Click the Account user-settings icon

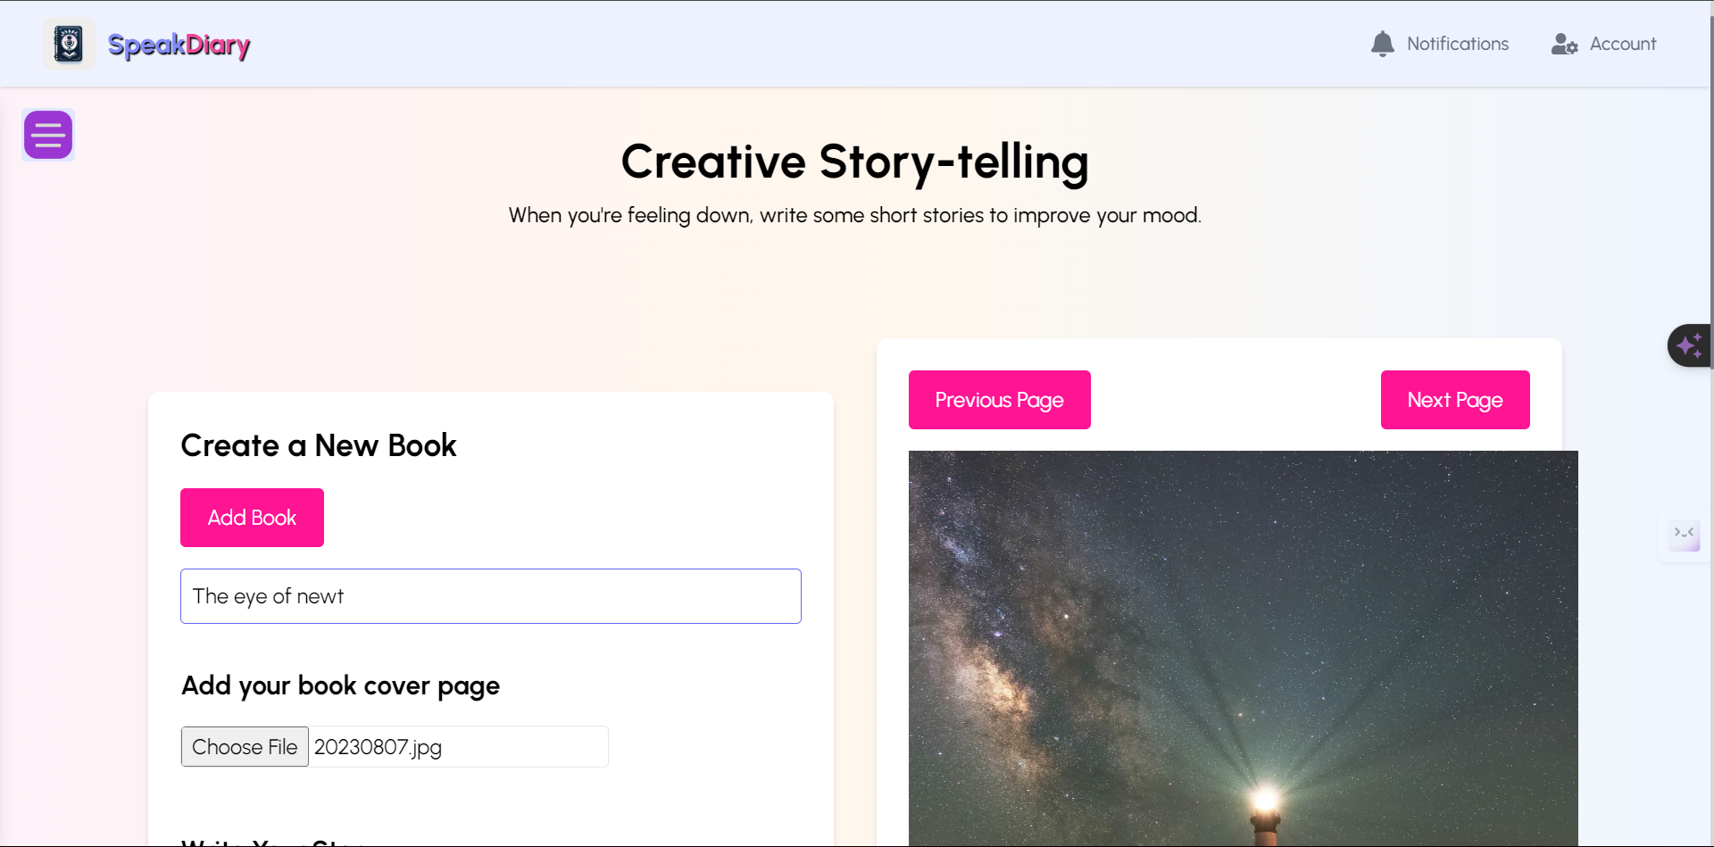click(1564, 44)
